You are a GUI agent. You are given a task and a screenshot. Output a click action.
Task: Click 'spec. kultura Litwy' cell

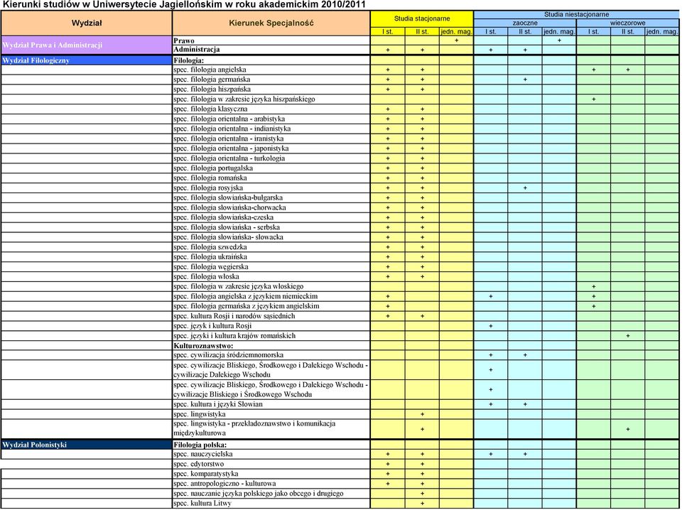point(271,504)
